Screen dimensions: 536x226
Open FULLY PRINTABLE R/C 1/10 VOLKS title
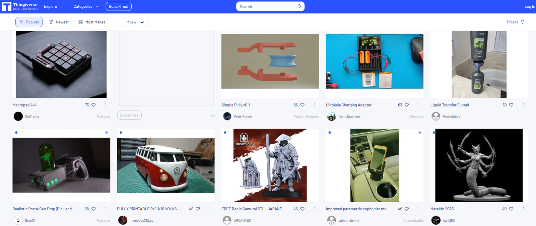point(148,209)
